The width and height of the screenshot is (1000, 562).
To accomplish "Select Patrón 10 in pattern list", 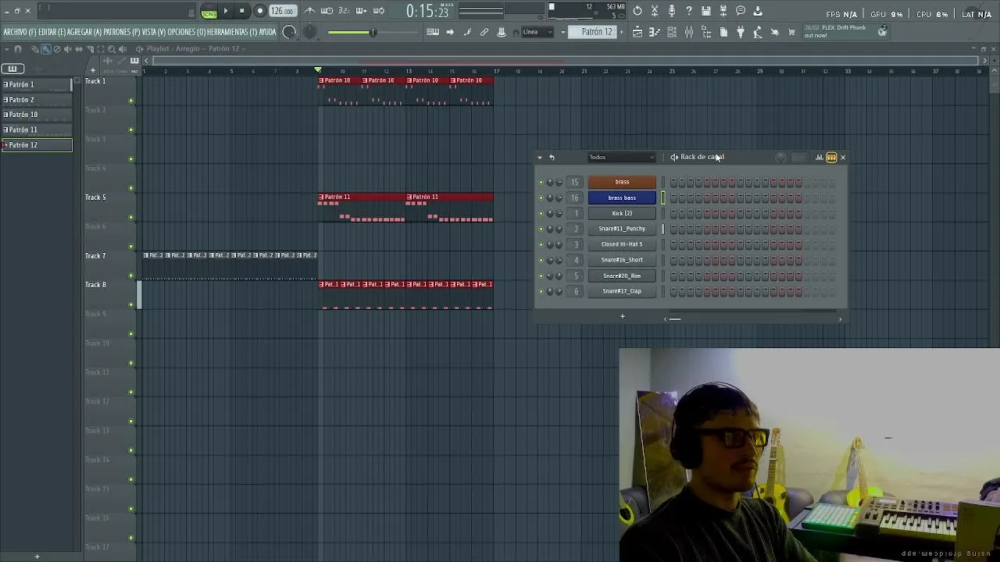I will [x=37, y=115].
